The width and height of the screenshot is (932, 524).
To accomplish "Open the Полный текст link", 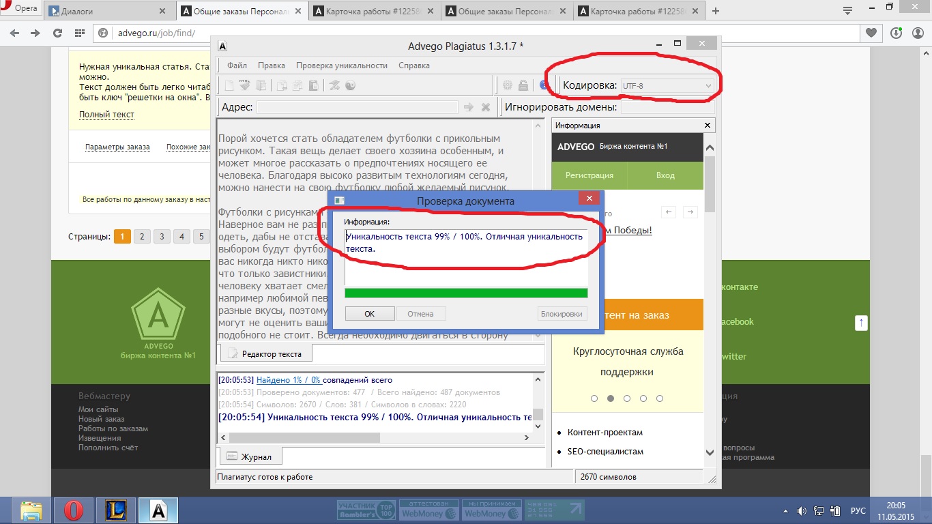I will (106, 115).
